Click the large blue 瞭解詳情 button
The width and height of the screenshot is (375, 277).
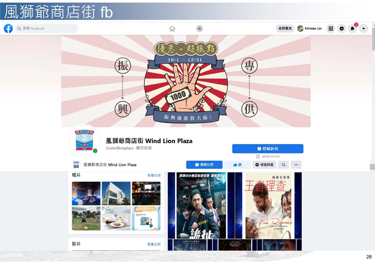click(x=267, y=149)
